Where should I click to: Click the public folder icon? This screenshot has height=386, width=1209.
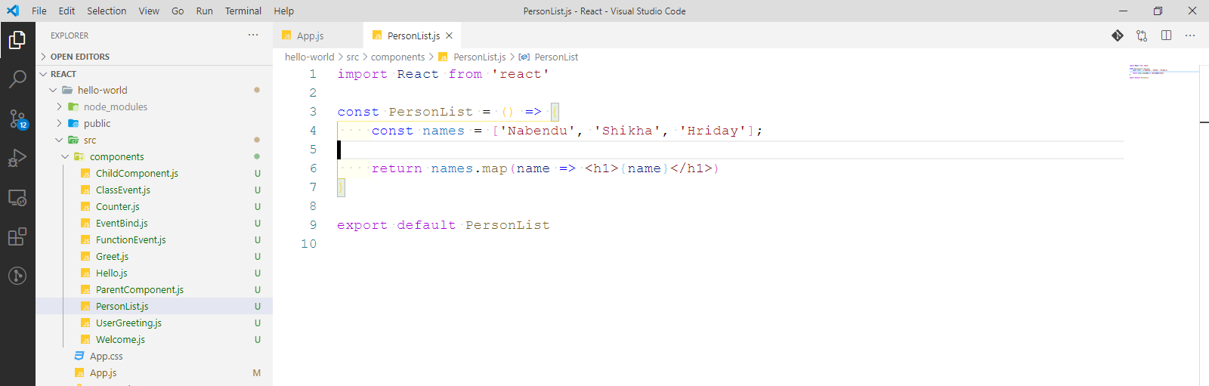click(x=73, y=123)
